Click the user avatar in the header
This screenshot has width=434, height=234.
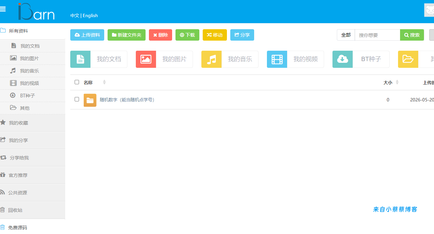click(429, 10)
